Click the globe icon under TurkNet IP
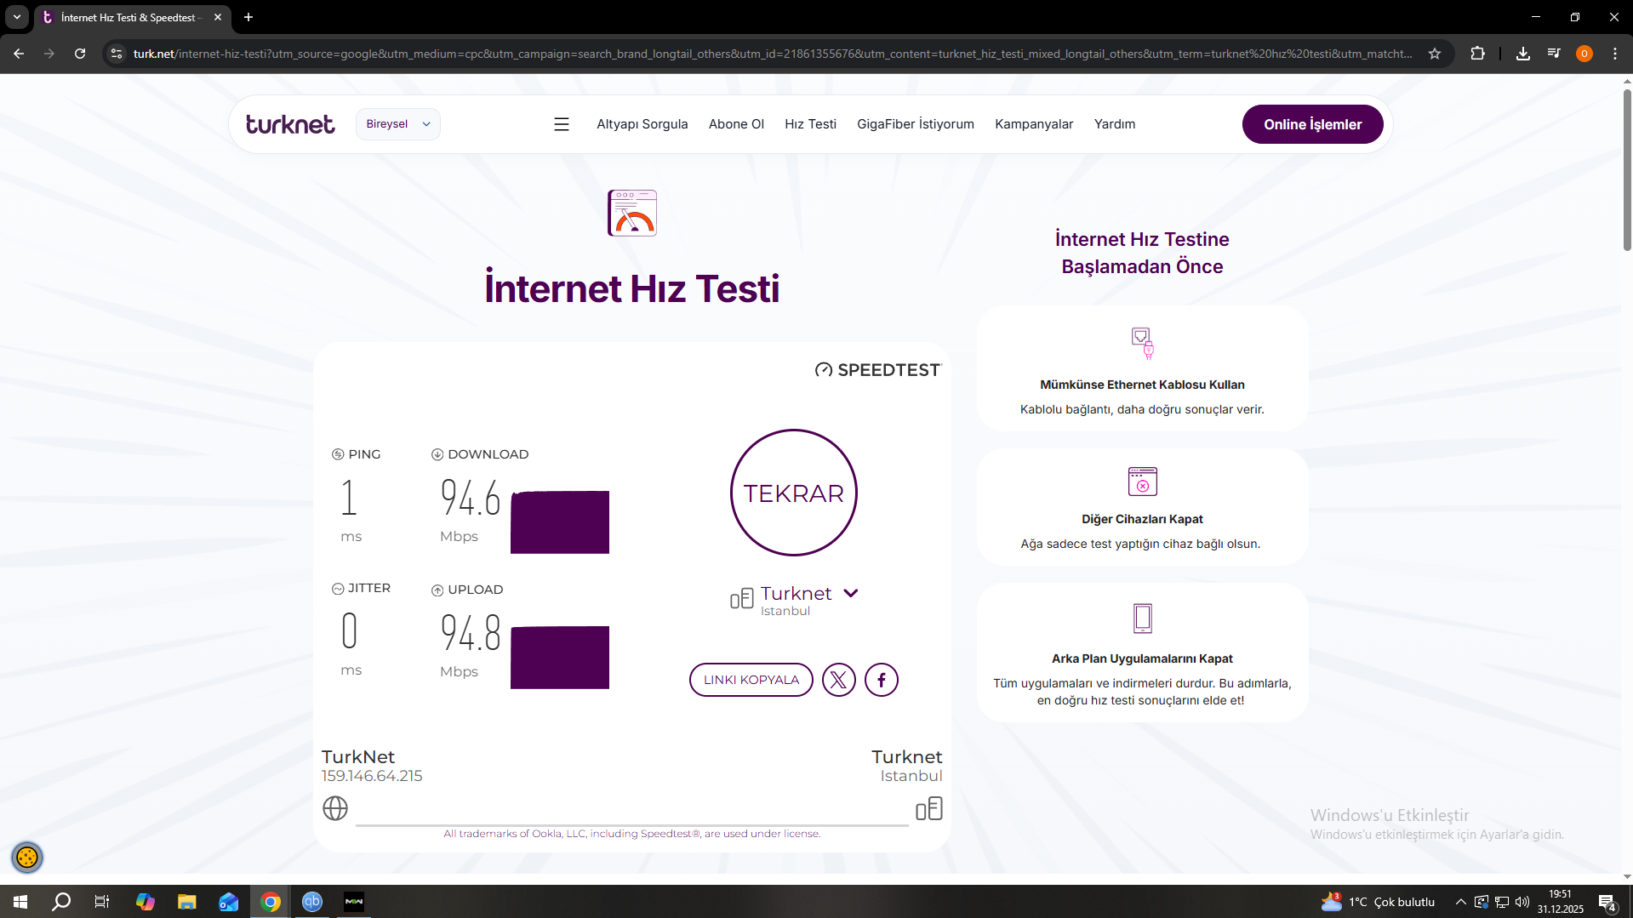 335,808
